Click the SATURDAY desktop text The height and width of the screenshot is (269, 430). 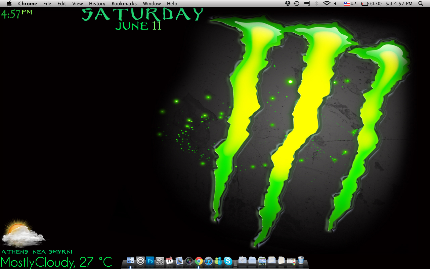[x=142, y=14]
